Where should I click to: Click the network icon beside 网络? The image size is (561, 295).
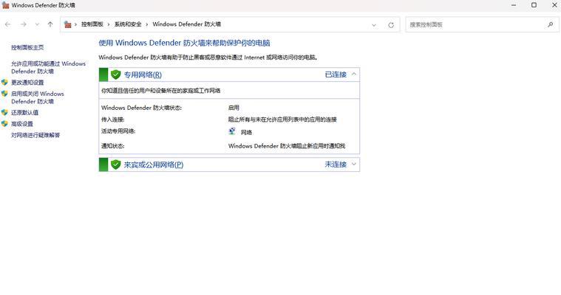point(232,131)
